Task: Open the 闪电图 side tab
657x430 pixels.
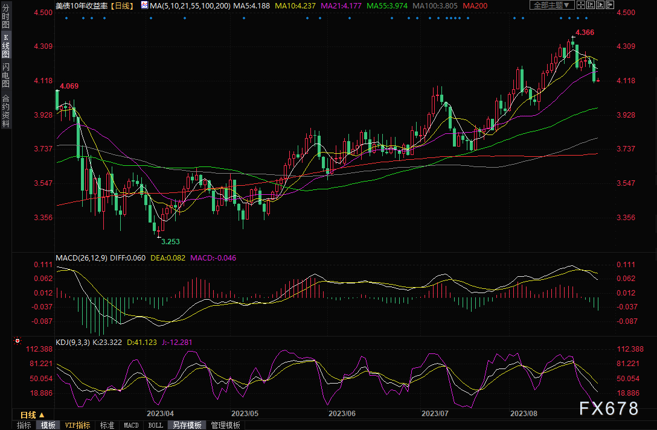Action: 5,75
